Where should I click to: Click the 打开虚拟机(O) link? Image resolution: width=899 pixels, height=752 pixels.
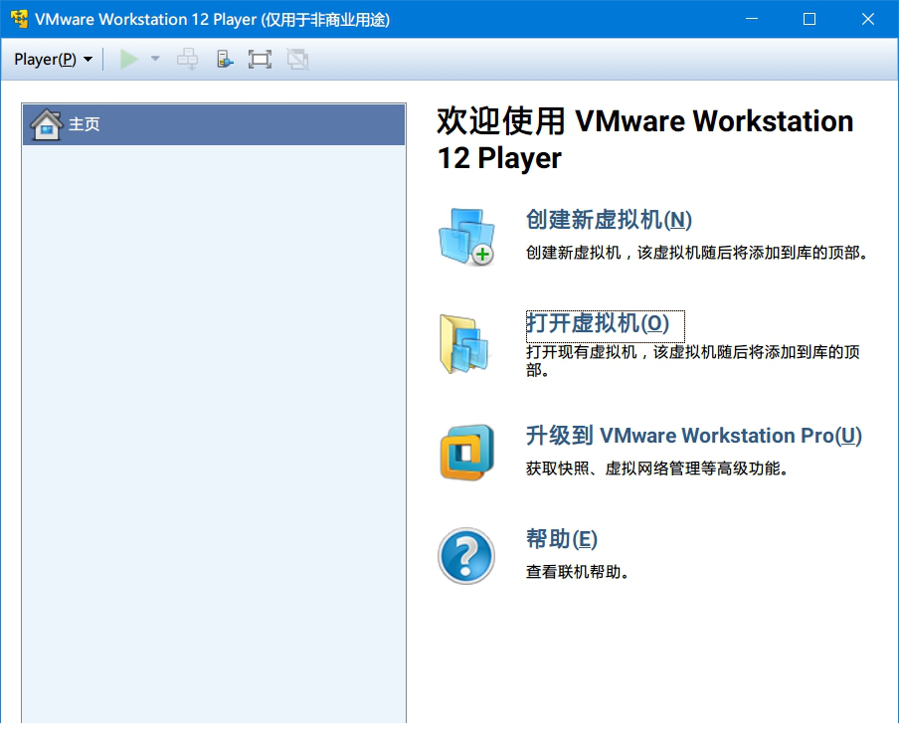598,323
